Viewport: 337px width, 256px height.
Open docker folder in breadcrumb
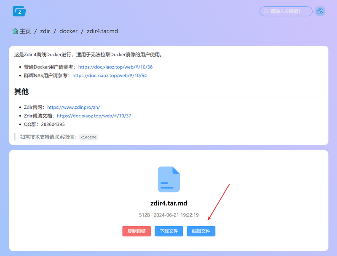68,31
